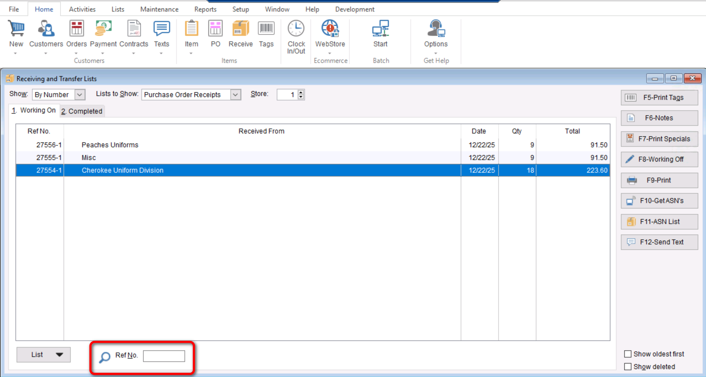Image resolution: width=706 pixels, height=377 pixels.
Task: Click the PO icon in ribbon
Action: click(x=215, y=29)
